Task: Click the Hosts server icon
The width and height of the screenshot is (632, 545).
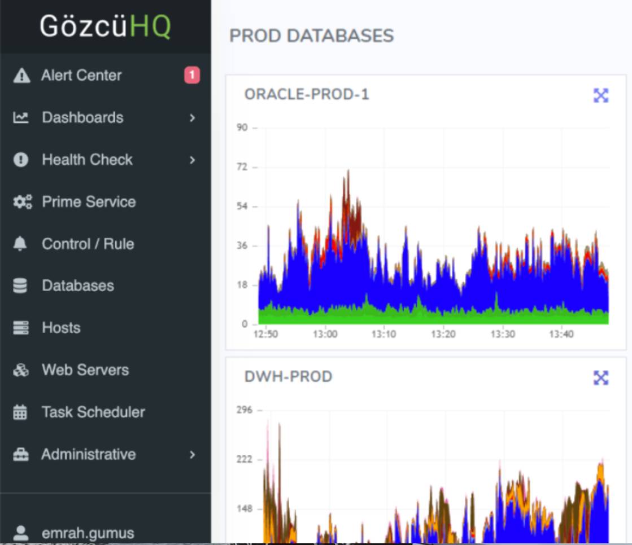Action: click(x=20, y=328)
